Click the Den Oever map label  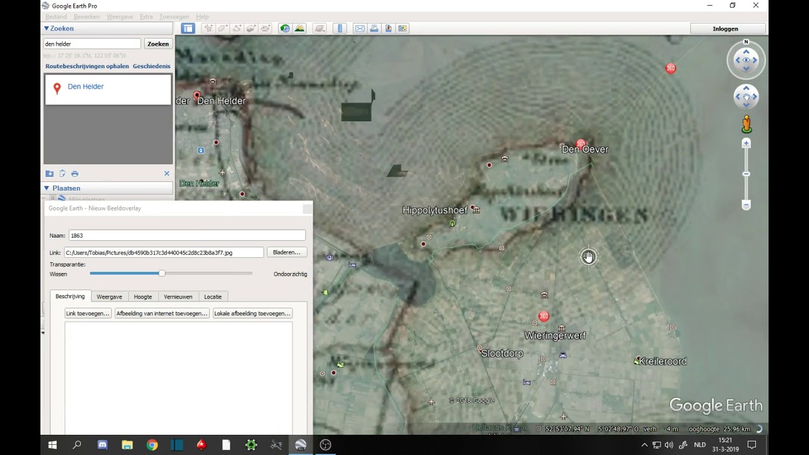coord(585,149)
